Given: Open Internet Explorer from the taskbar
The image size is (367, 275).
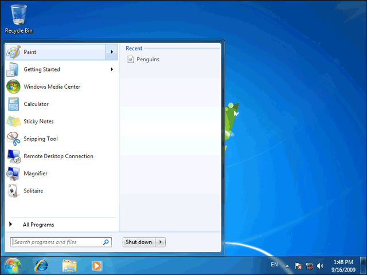Looking at the screenshot, I should click(41, 266).
